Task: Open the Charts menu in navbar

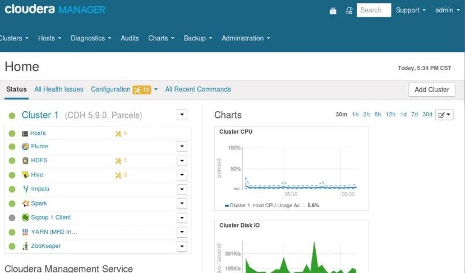Action: pos(161,38)
